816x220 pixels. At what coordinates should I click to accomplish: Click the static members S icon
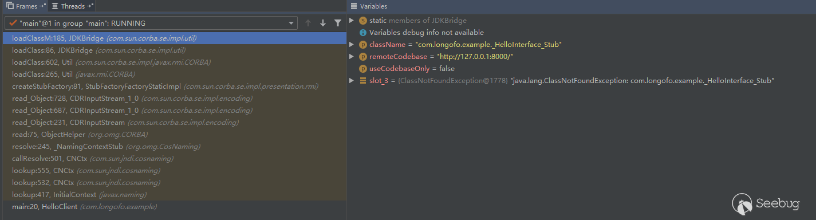tap(363, 21)
